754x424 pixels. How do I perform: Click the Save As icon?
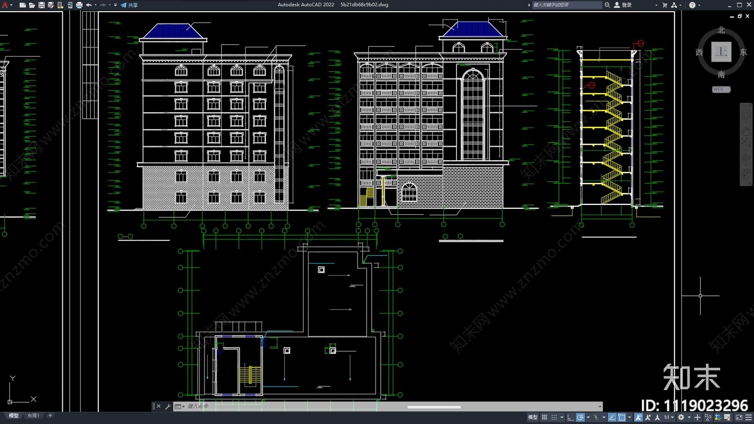point(51,5)
